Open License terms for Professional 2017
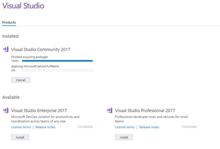Screen dimensions: 220x149 (x=124, y=127)
